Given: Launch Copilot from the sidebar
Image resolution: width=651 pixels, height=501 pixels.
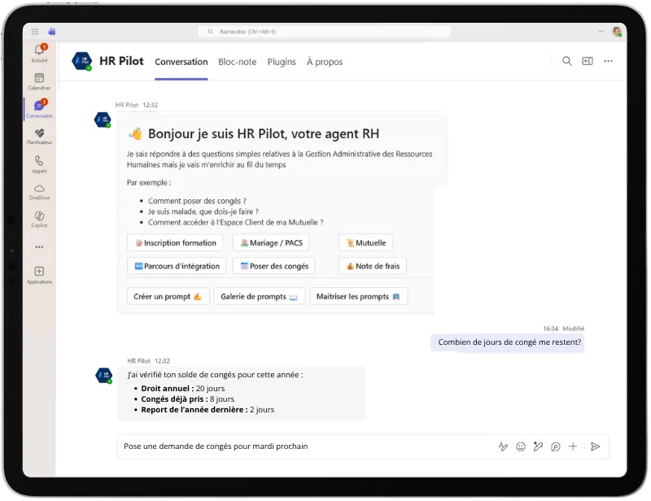Looking at the screenshot, I should (x=39, y=218).
